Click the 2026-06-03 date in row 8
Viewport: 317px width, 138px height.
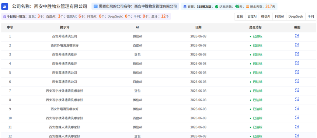tap(198, 100)
